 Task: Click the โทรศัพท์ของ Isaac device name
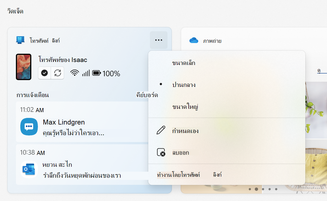tap(63, 60)
